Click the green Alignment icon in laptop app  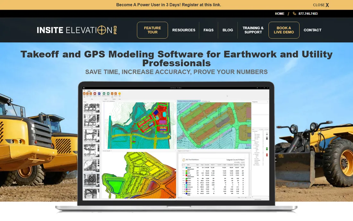pos(104,93)
